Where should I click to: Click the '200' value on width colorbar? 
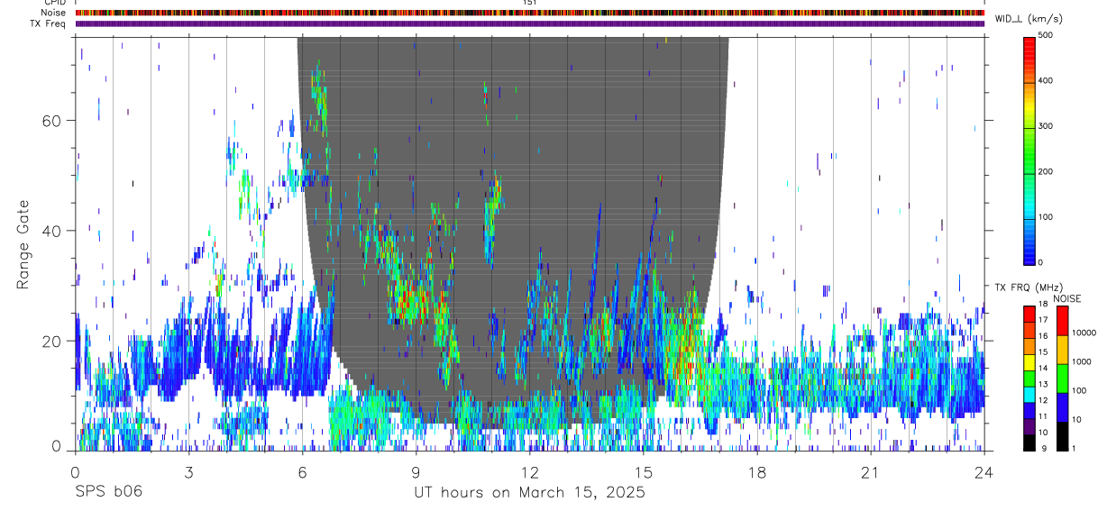pos(1046,171)
